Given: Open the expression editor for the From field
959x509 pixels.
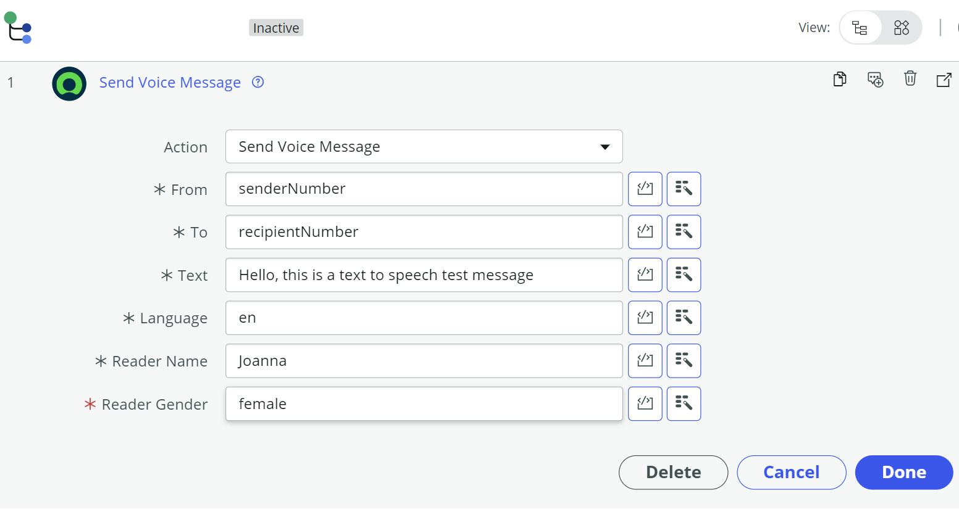Looking at the screenshot, I should coord(645,189).
